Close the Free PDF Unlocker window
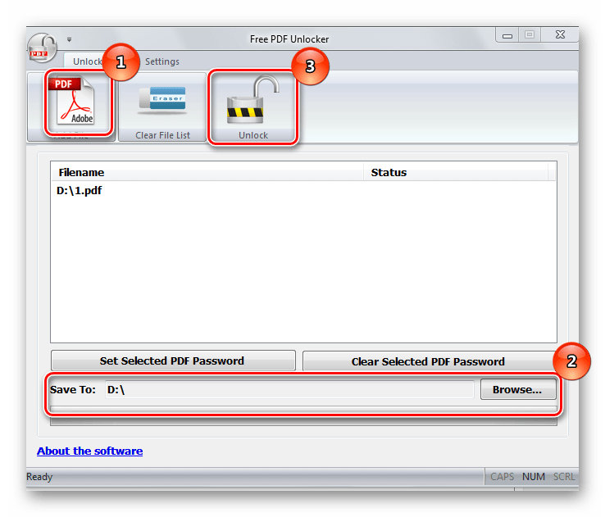Screen dimensions: 605x517 pos(560,35)
